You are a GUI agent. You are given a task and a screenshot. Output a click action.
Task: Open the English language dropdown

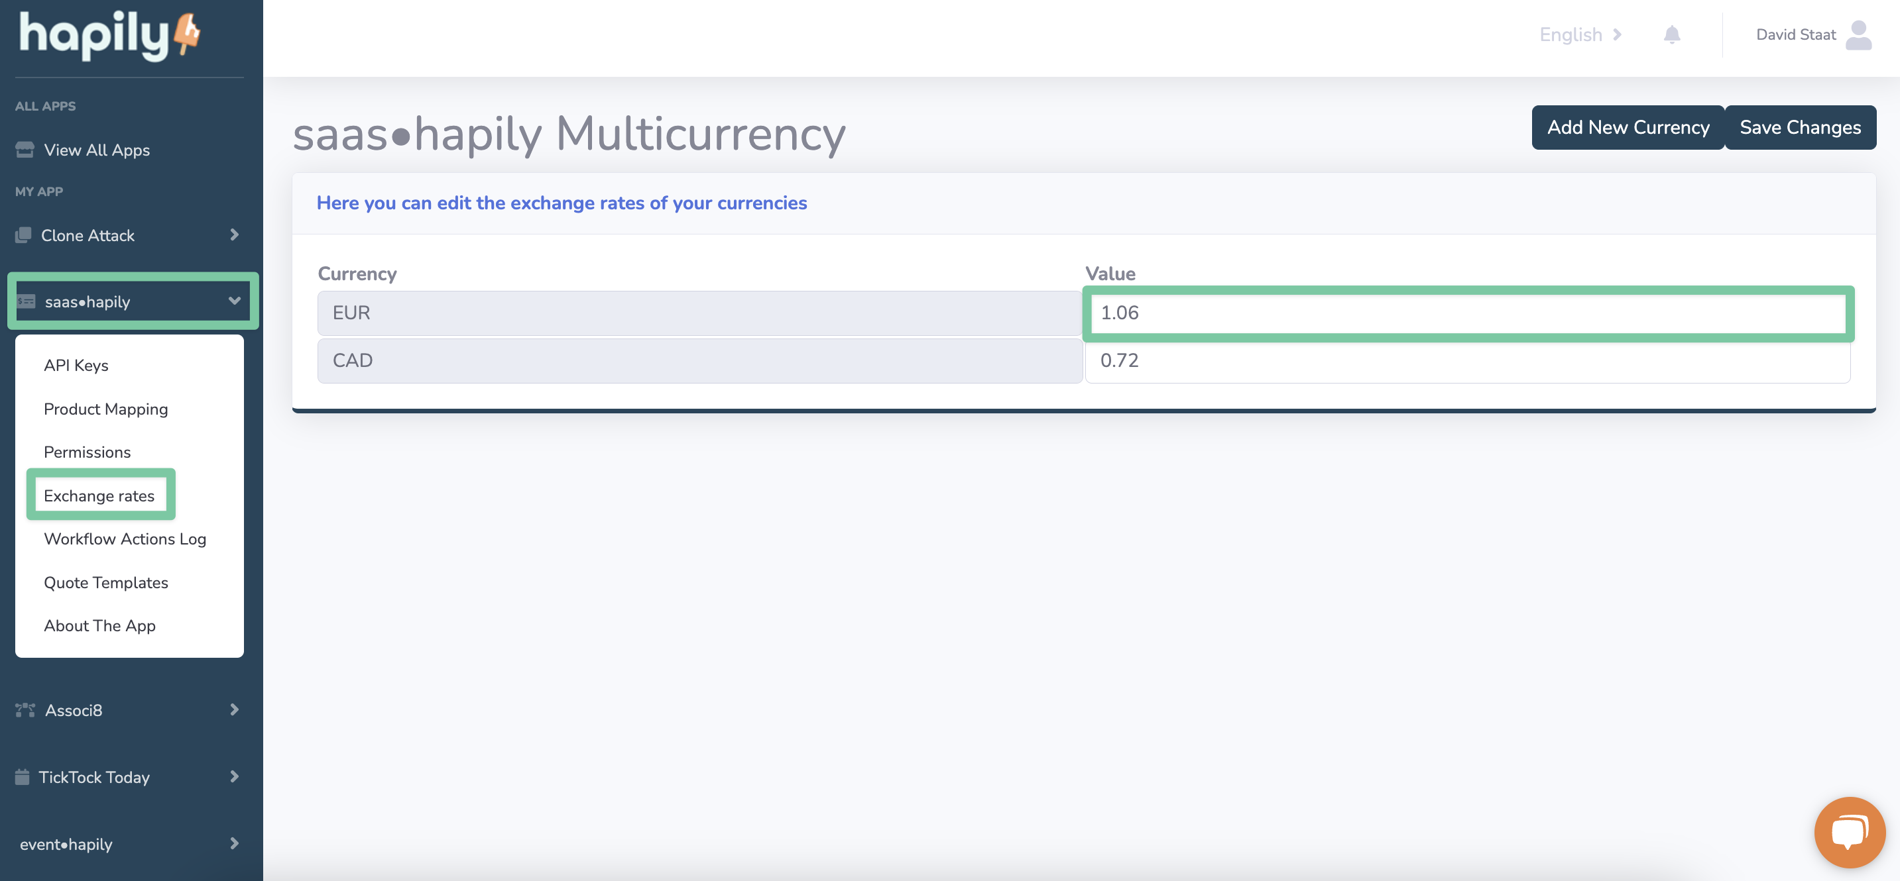coord(1579,34)
